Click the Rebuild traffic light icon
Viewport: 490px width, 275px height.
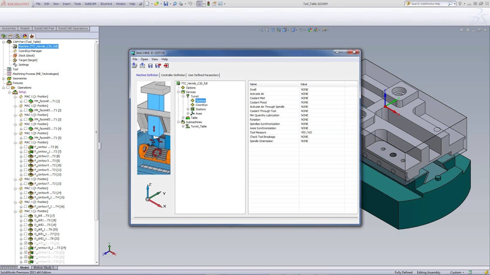coord(208,4)
